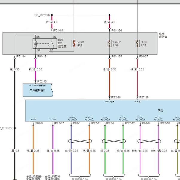This screenshot has width=180, height=180.
Task: Select the IP52-15 connector label
Action: (x=42, y=81)
